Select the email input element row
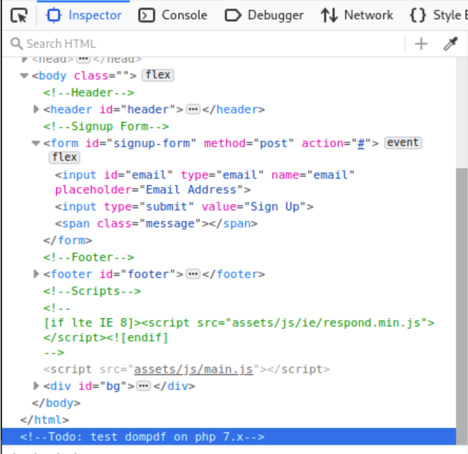This screenshot has width=468, height=454. [x=205, y=182]
